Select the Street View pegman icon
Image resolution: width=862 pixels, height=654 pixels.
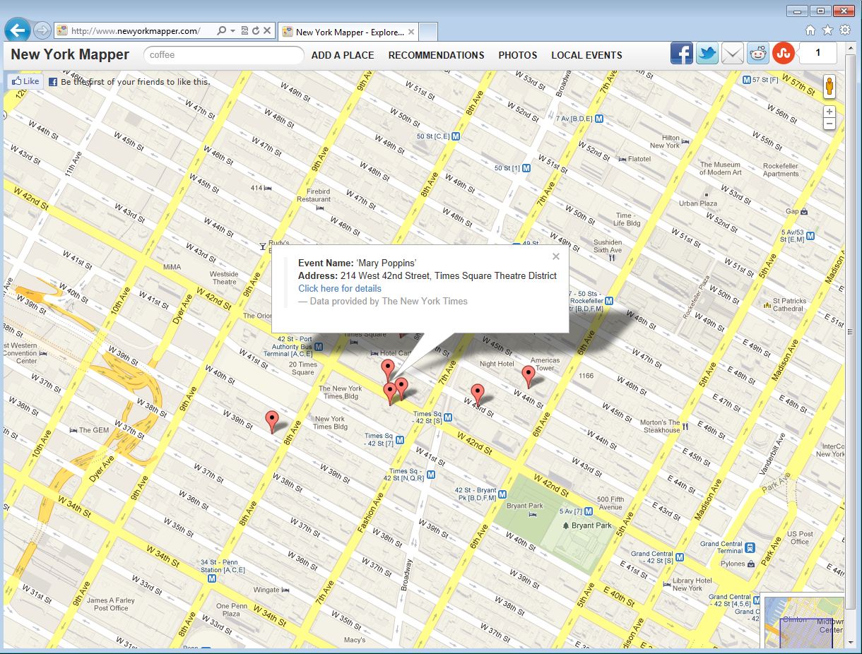coord(829,88)
